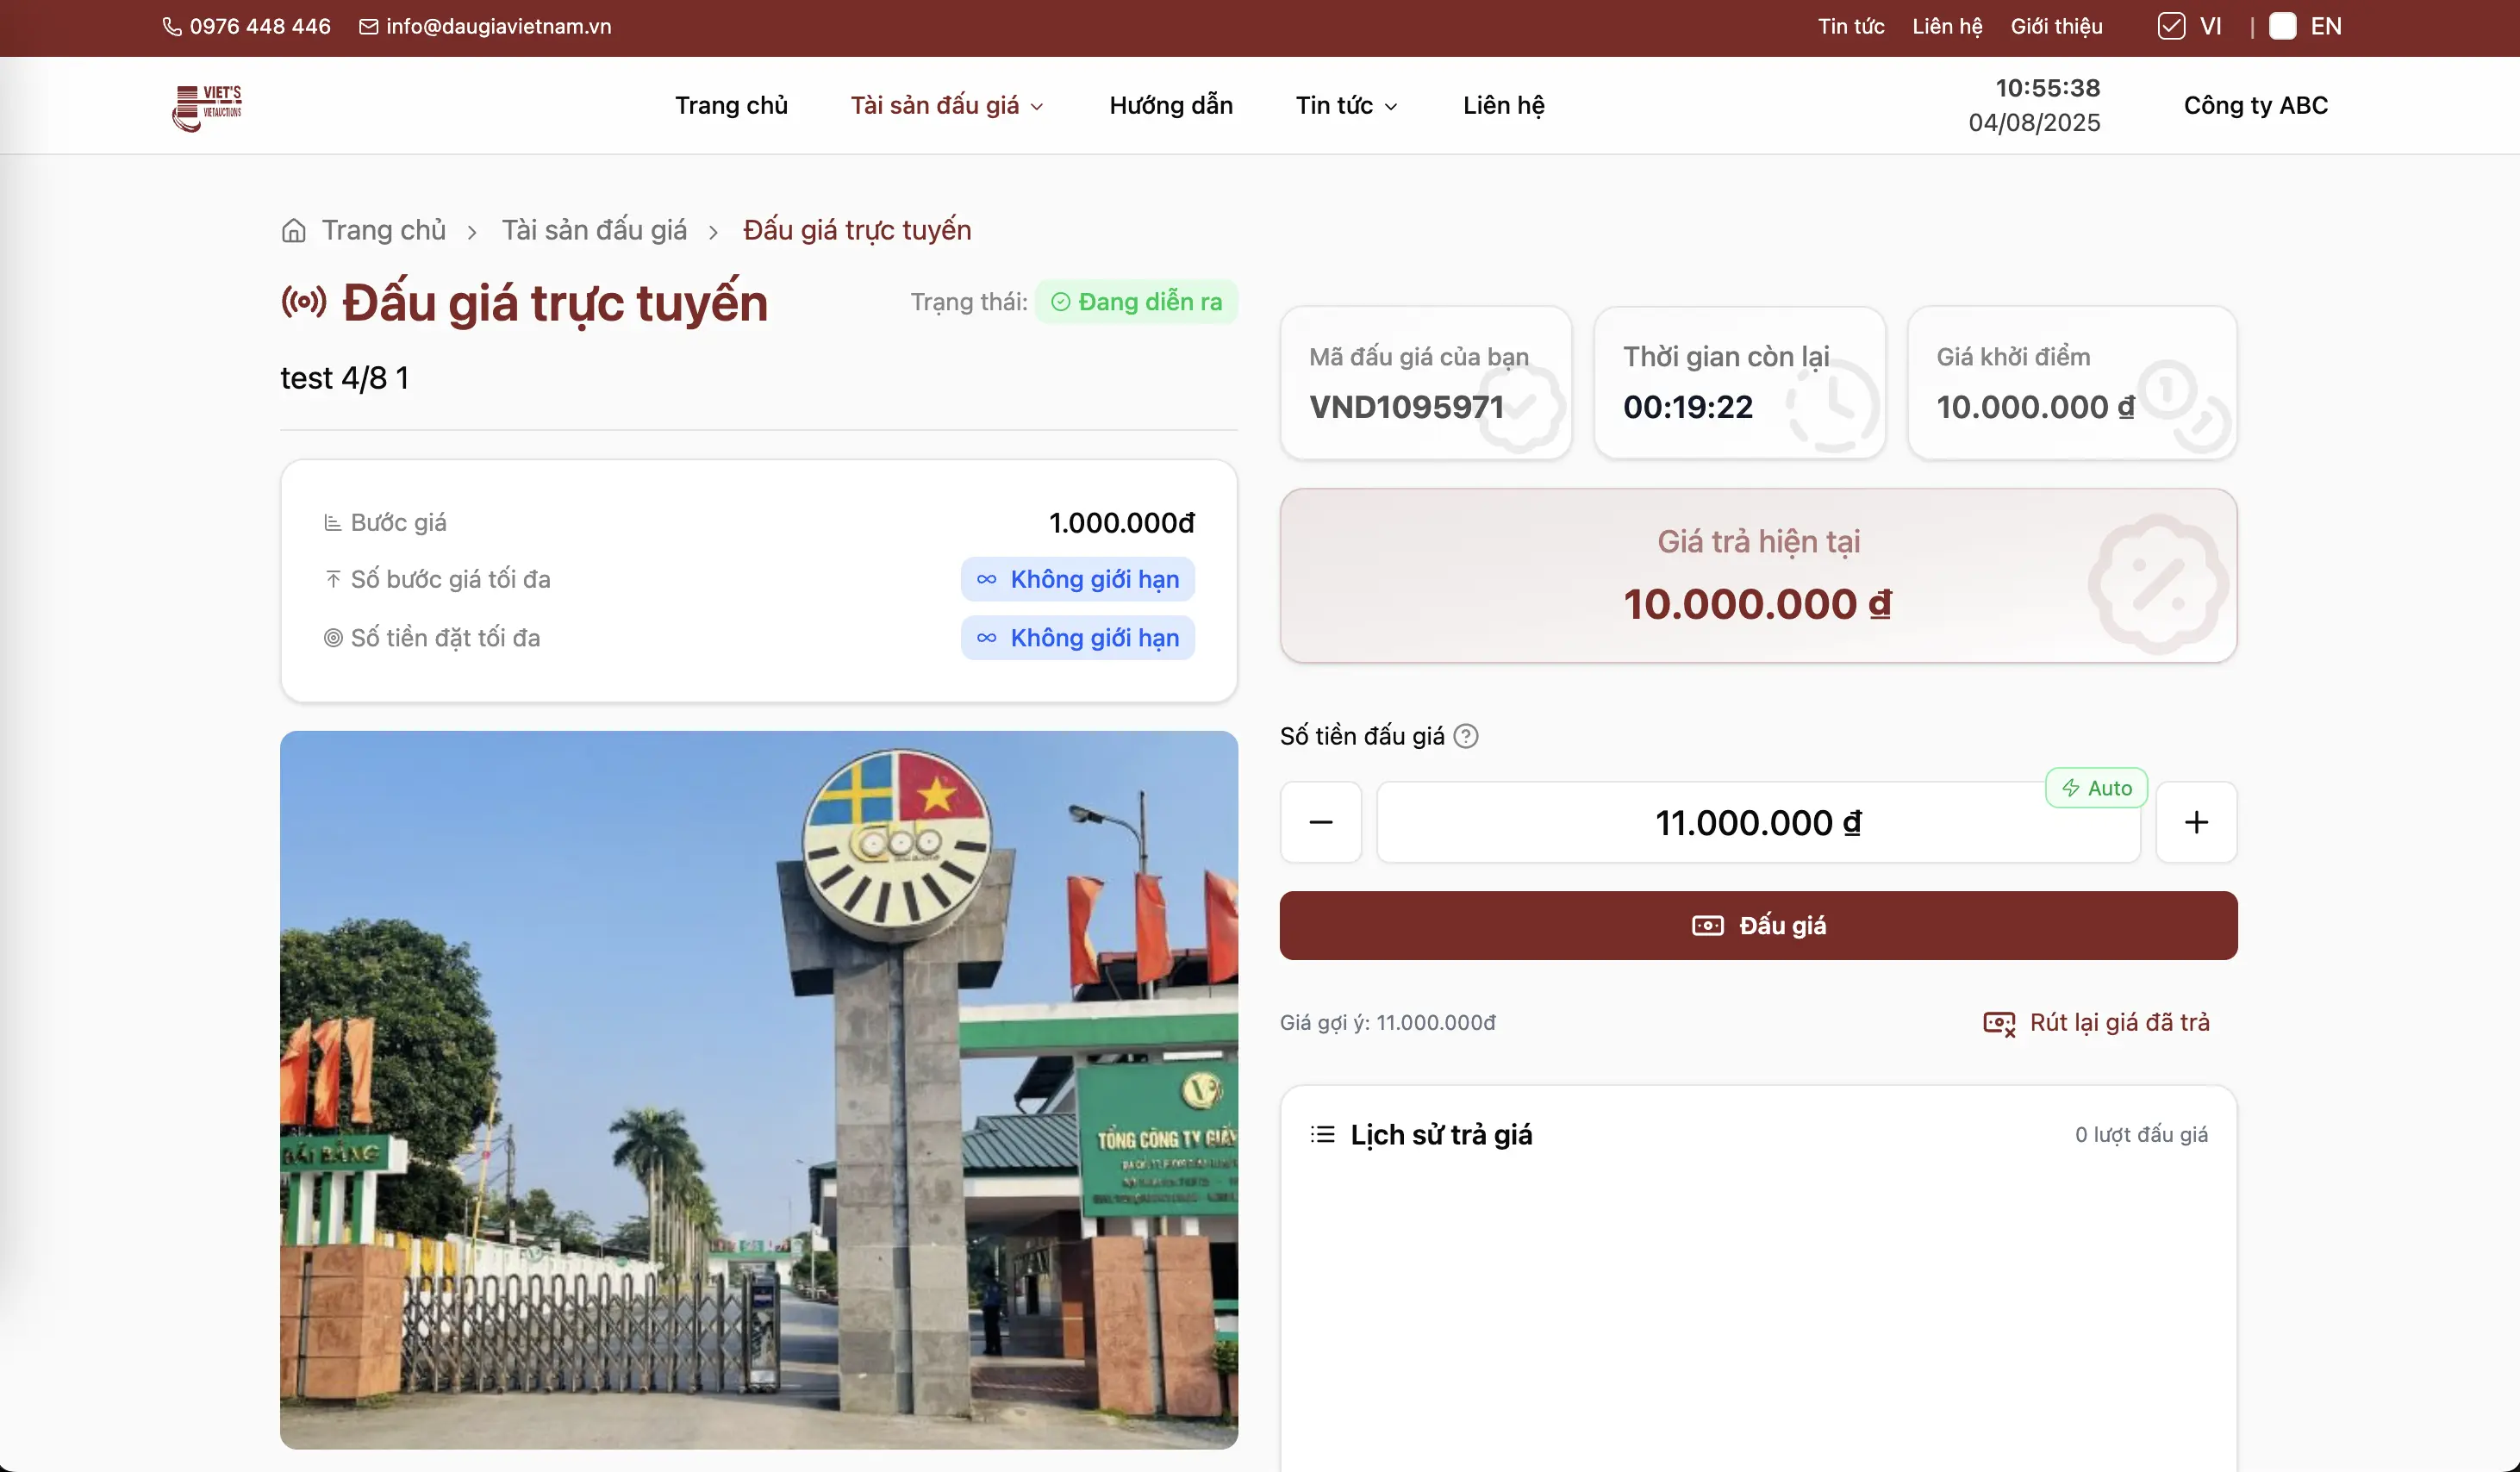Click the bid history list icon
2520x1472 pixels.
tap(1322, 1134)
